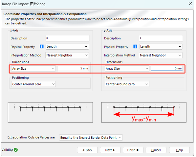Open x-Axis Physical Property Length dropdown

[x=67, y=47]
